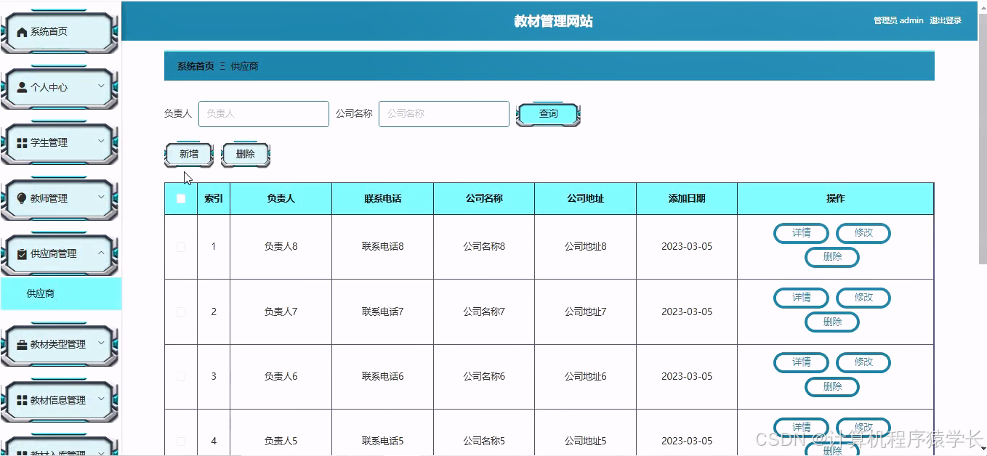The height and width of the screenshot is (456, 987).
Task: Focus the 负责人 search input field
Action: (264, 114)
